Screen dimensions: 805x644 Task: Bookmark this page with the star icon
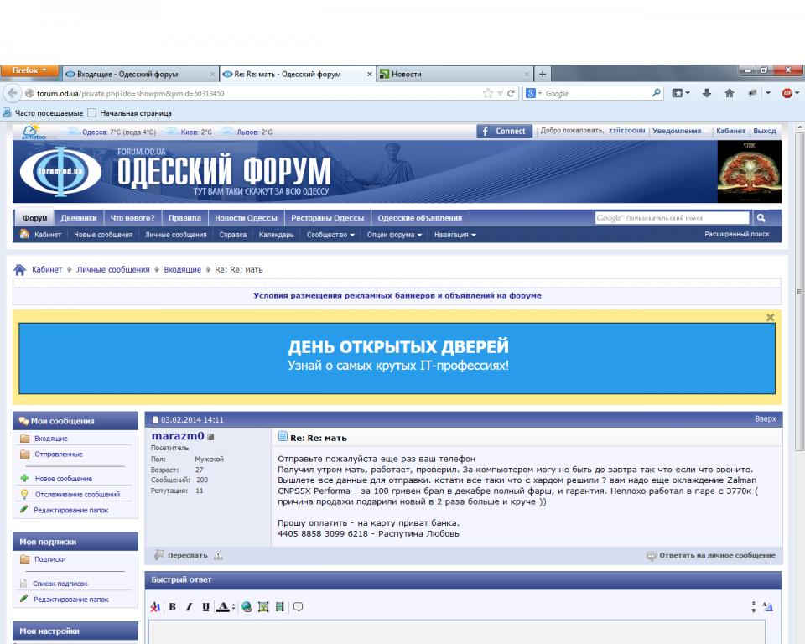coord(488,93)
